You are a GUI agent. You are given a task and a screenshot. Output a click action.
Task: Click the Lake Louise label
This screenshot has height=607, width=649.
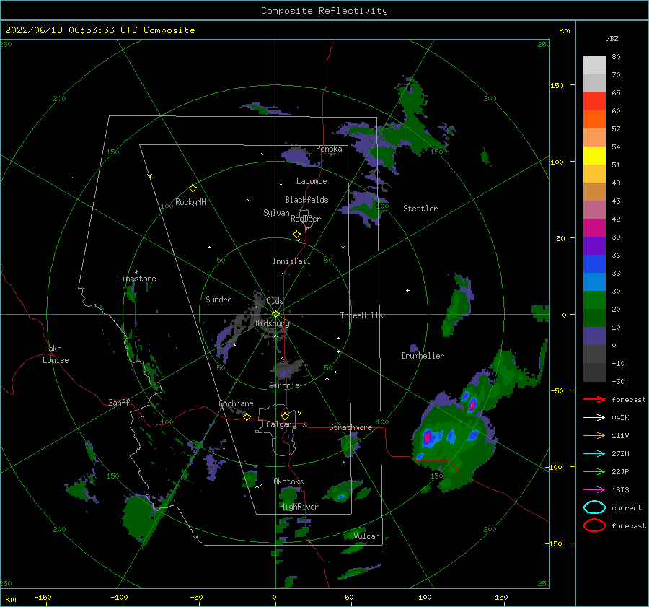point(56,354)
